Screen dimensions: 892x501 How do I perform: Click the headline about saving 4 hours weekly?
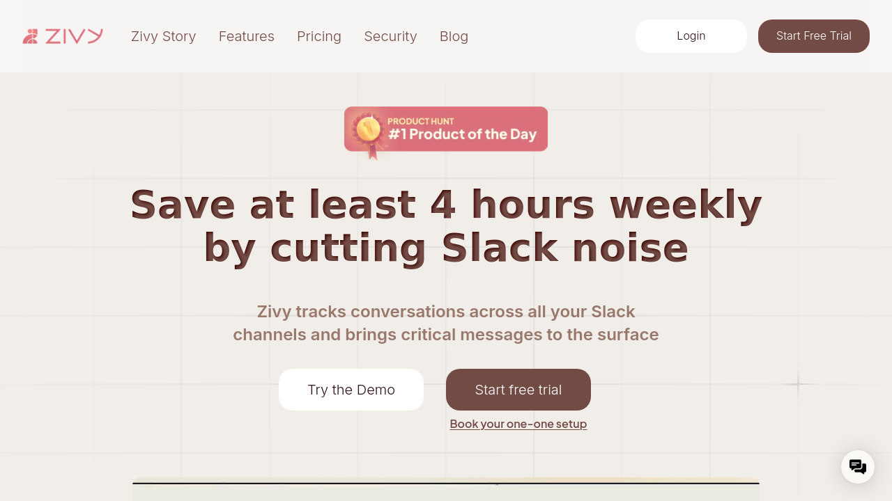pos(446,226)
